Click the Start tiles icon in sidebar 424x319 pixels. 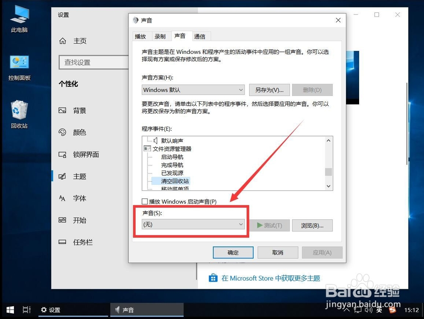[62, 220]
